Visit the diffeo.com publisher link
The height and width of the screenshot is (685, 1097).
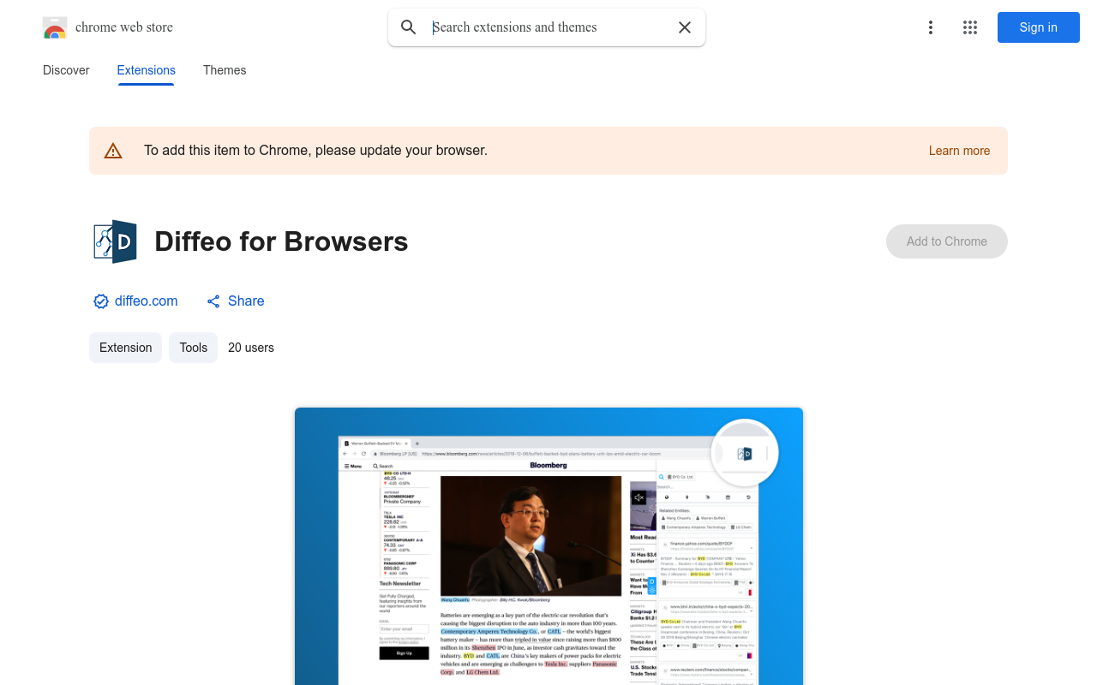point(147,301)
